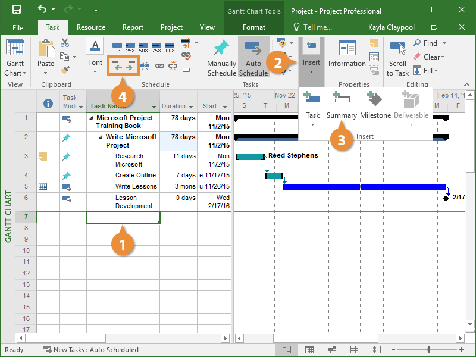The width and height of the screenshot is (476, 357).
Task: Toggle Auto Schedule mode
Action: pyautogui.click(x=253, y=58)
